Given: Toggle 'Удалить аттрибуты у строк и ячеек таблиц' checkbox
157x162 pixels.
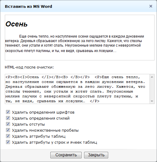Looking at the screenshot, I should click(x=8, y=142).
